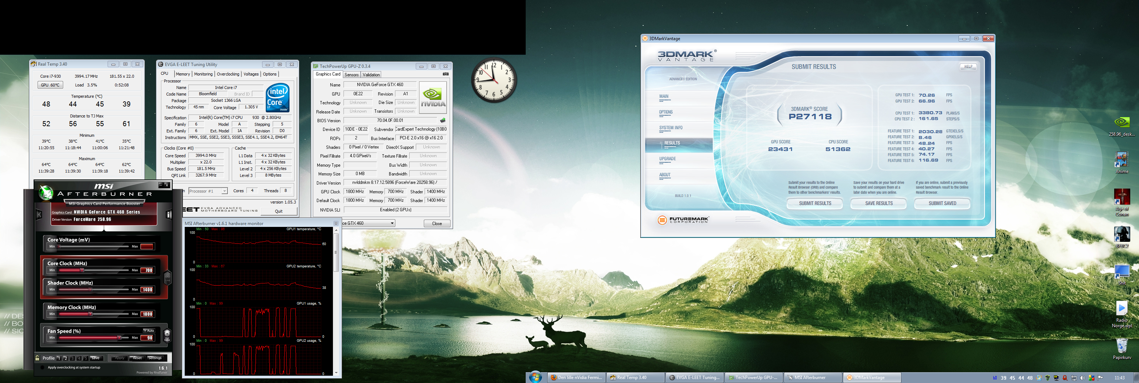Select Afterburner profile slot 1
This screenshot has height=383, width=1139.
(59, 358)
